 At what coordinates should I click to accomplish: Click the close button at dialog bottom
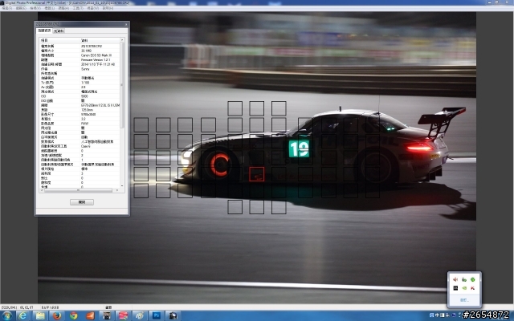(x=80, y=202)
